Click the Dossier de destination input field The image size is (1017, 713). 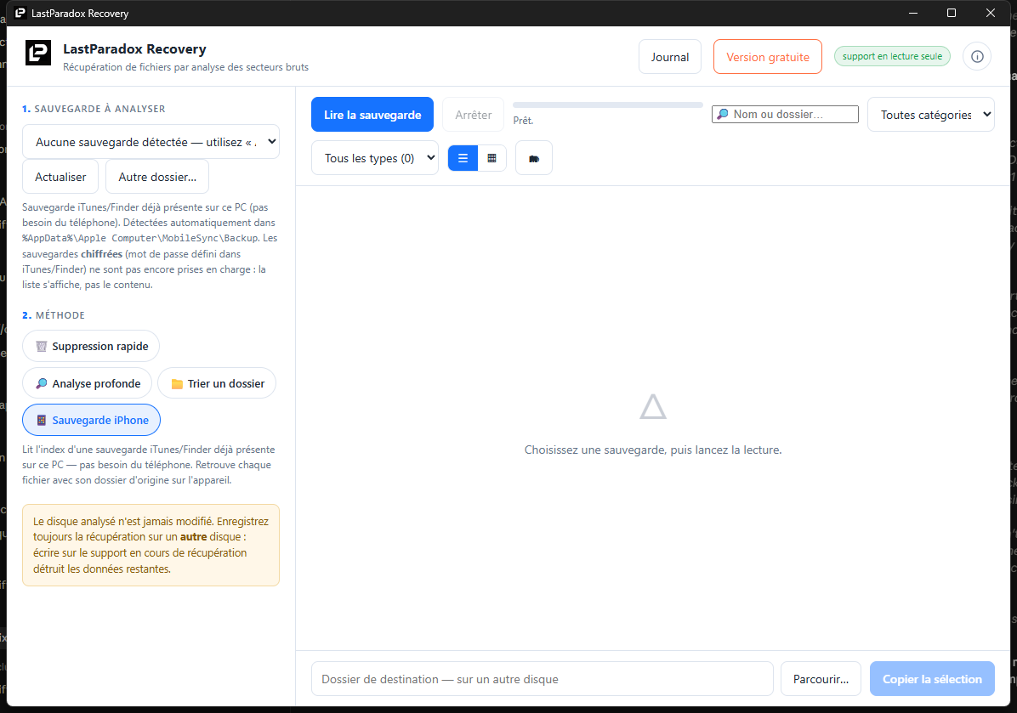pyautogui.click(x=543, y=679)
